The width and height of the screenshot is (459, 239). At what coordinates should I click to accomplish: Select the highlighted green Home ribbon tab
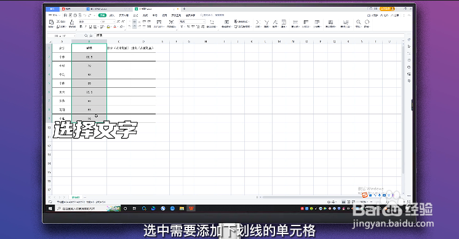click(102, 15)
